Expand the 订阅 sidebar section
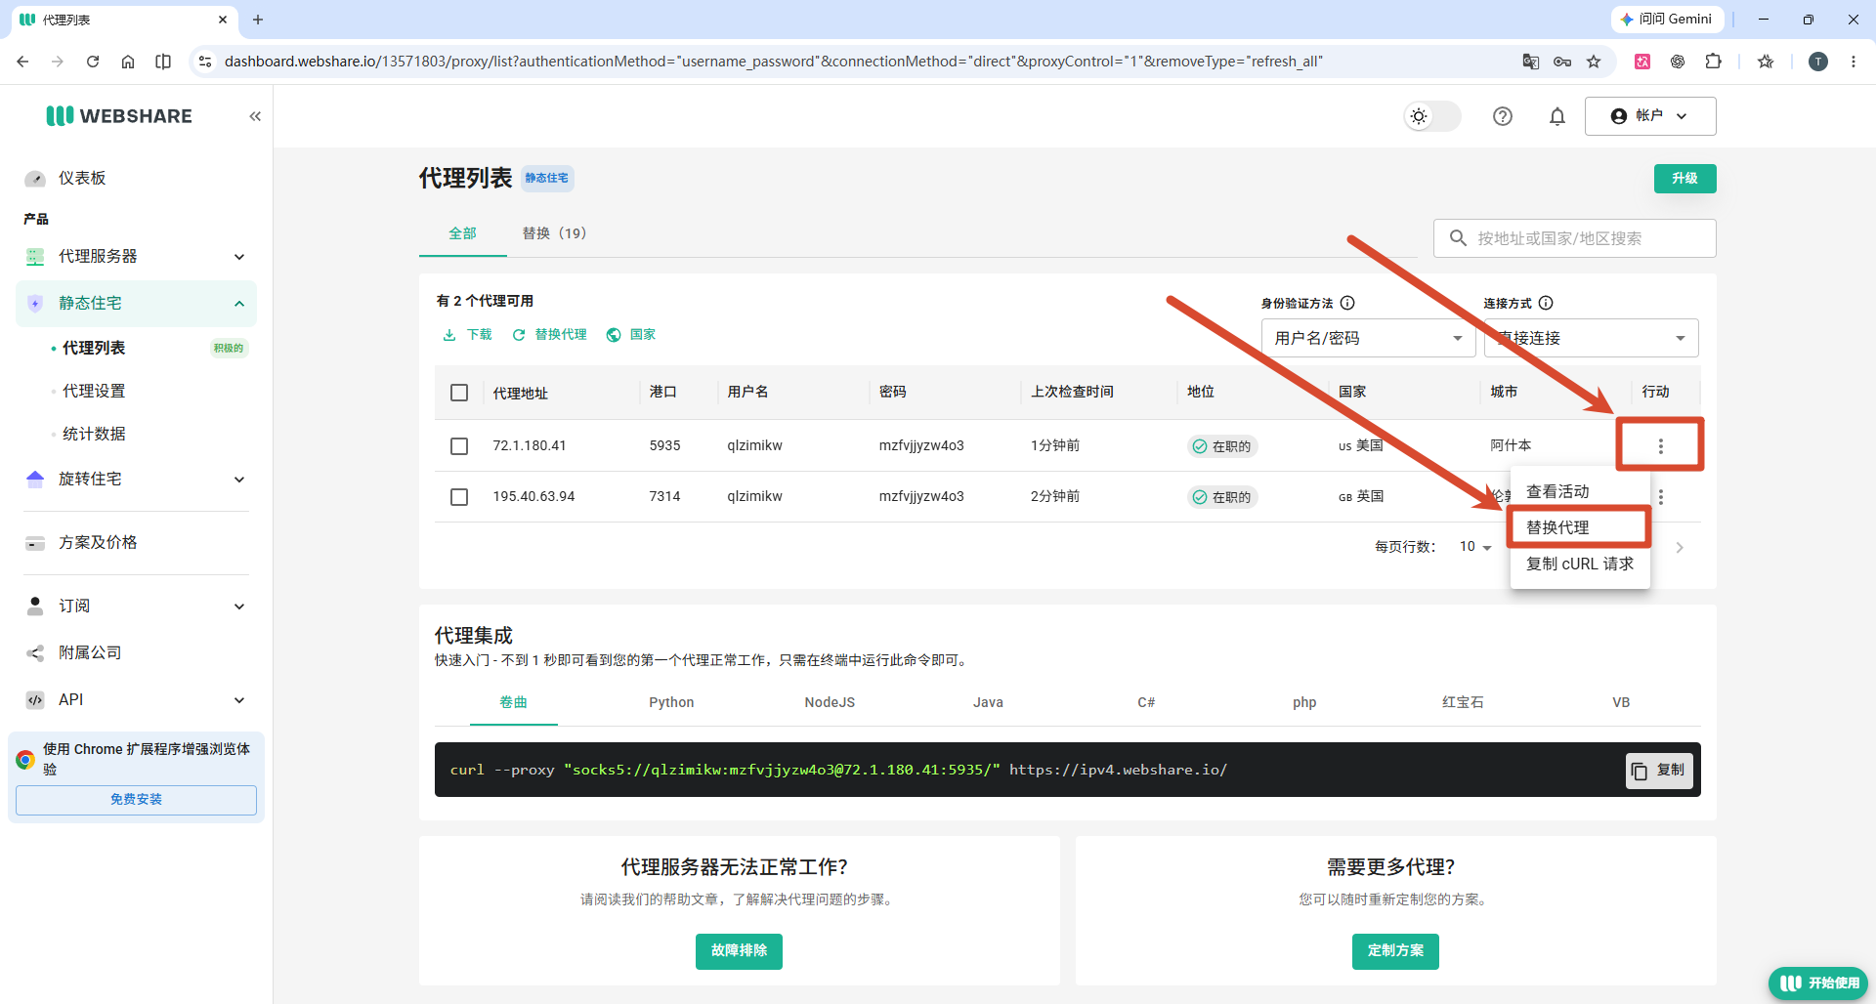The height and width of the screenshot is (1004, 1876). tap(136, 606)
